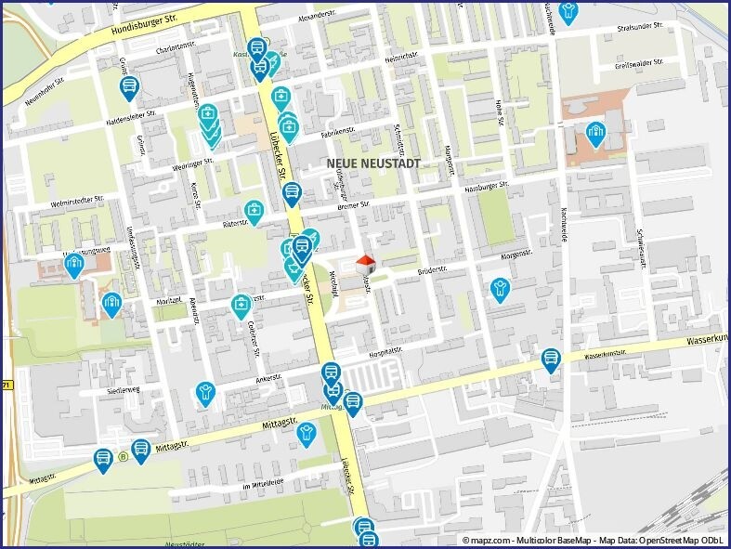Click medical marker near Moritzpl.
The width and height of the screenshot is (731, 549).
pyautogui.click(x=241, y=305)
